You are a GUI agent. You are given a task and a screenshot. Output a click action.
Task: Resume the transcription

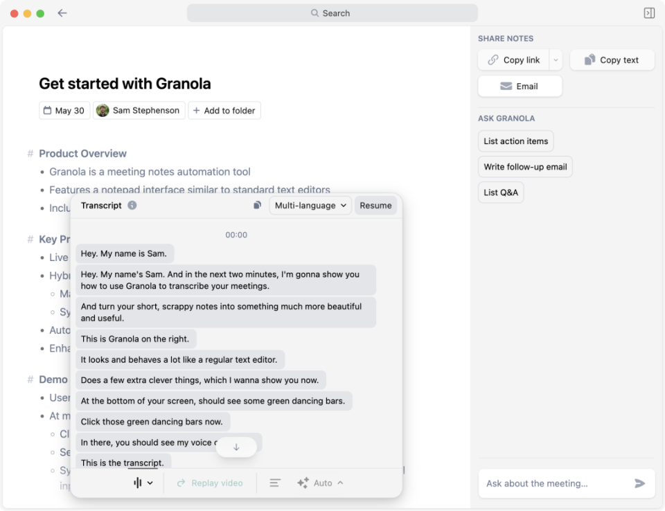pyautogui.click(x=375, y=206)
